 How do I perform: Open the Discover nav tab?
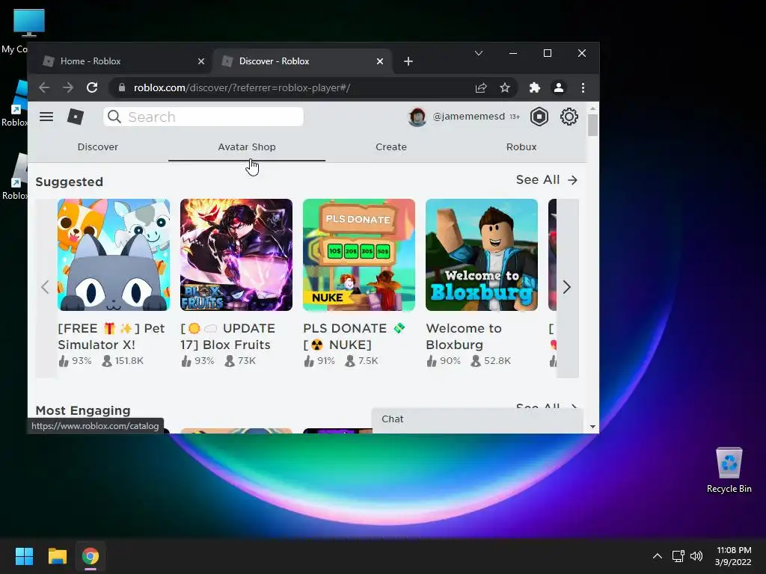(x=98, y=147)
